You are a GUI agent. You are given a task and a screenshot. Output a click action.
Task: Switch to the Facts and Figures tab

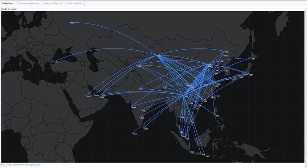point(53,3)
